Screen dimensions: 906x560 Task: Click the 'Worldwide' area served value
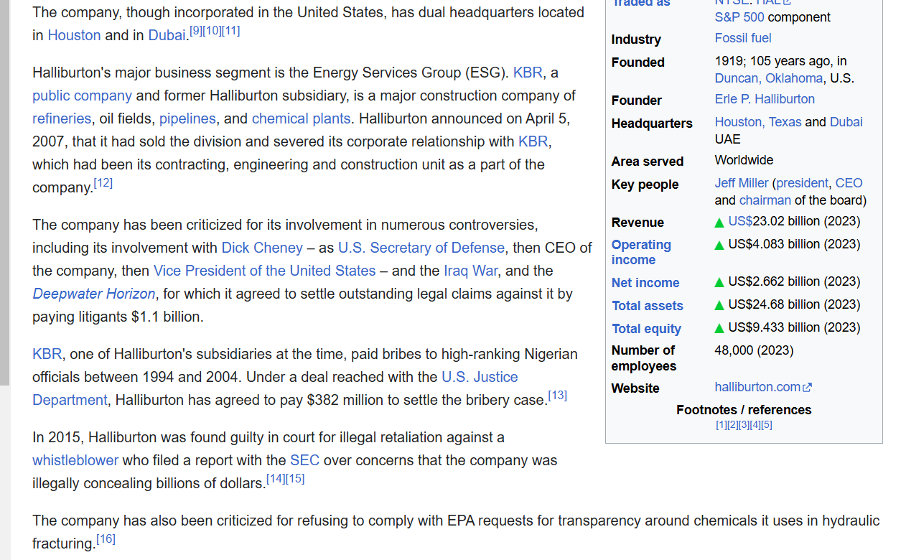(744, 160)
